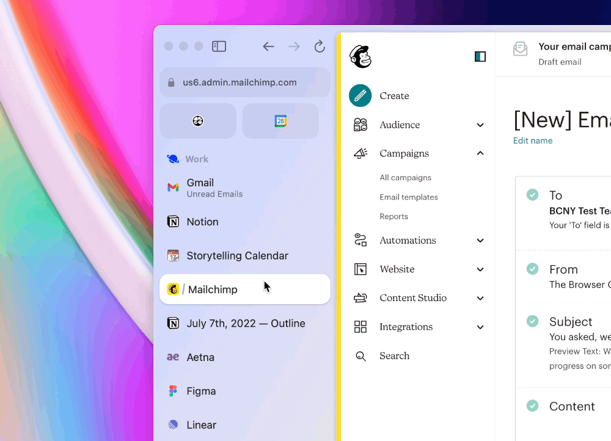The image size is (611, 441).
Task: Click the Aetna favicon
Action: [173, 357]
